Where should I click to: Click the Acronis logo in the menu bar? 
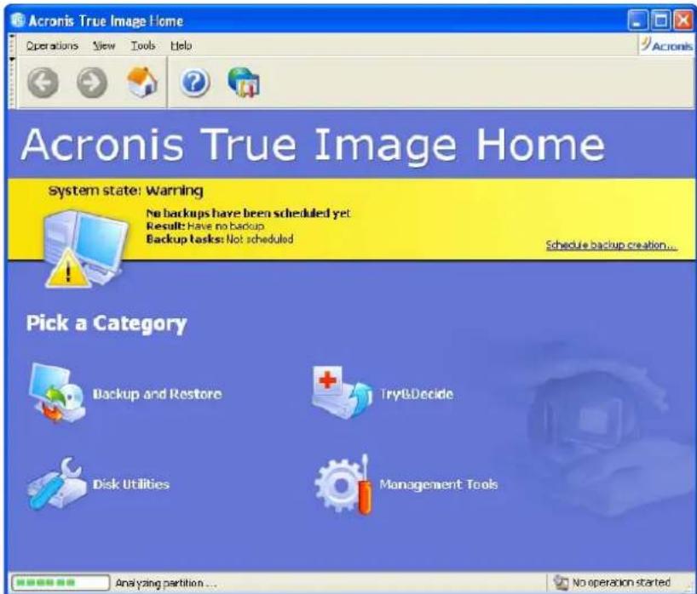pos(667,45)
